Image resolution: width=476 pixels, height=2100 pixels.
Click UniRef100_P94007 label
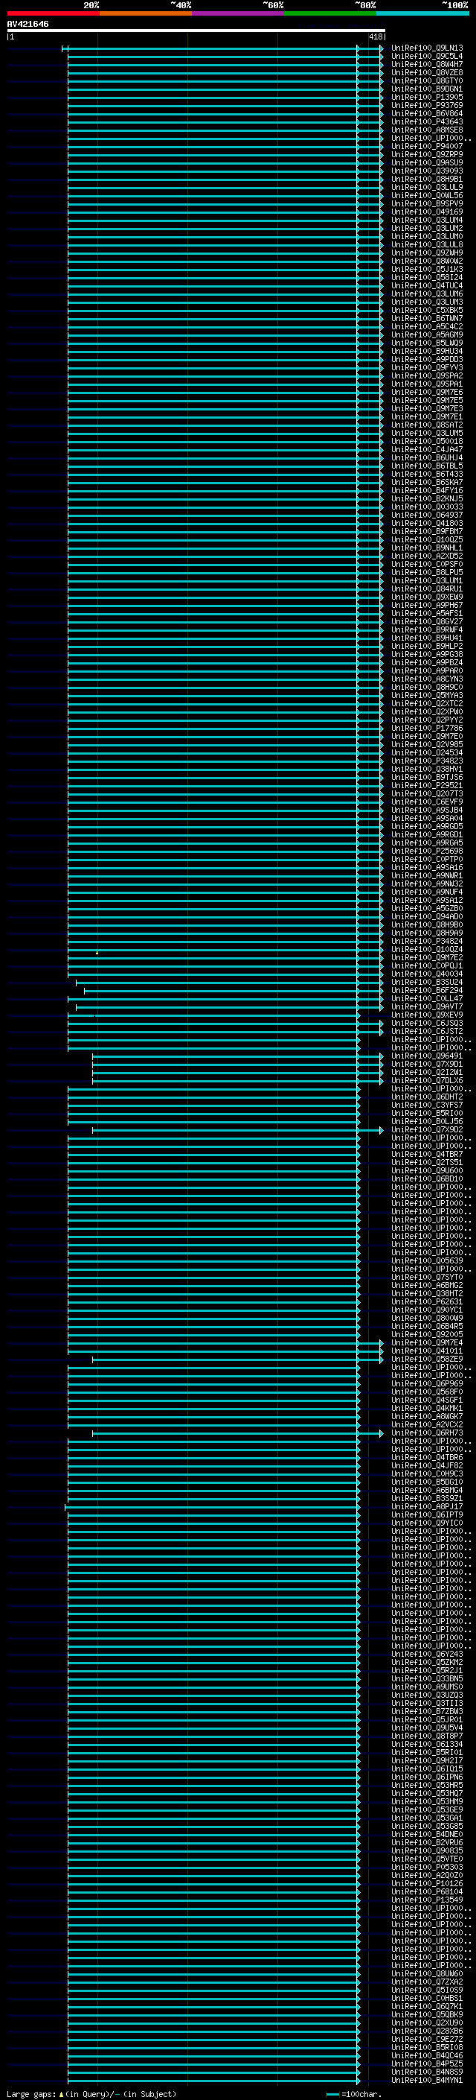(x=426, y=147)
